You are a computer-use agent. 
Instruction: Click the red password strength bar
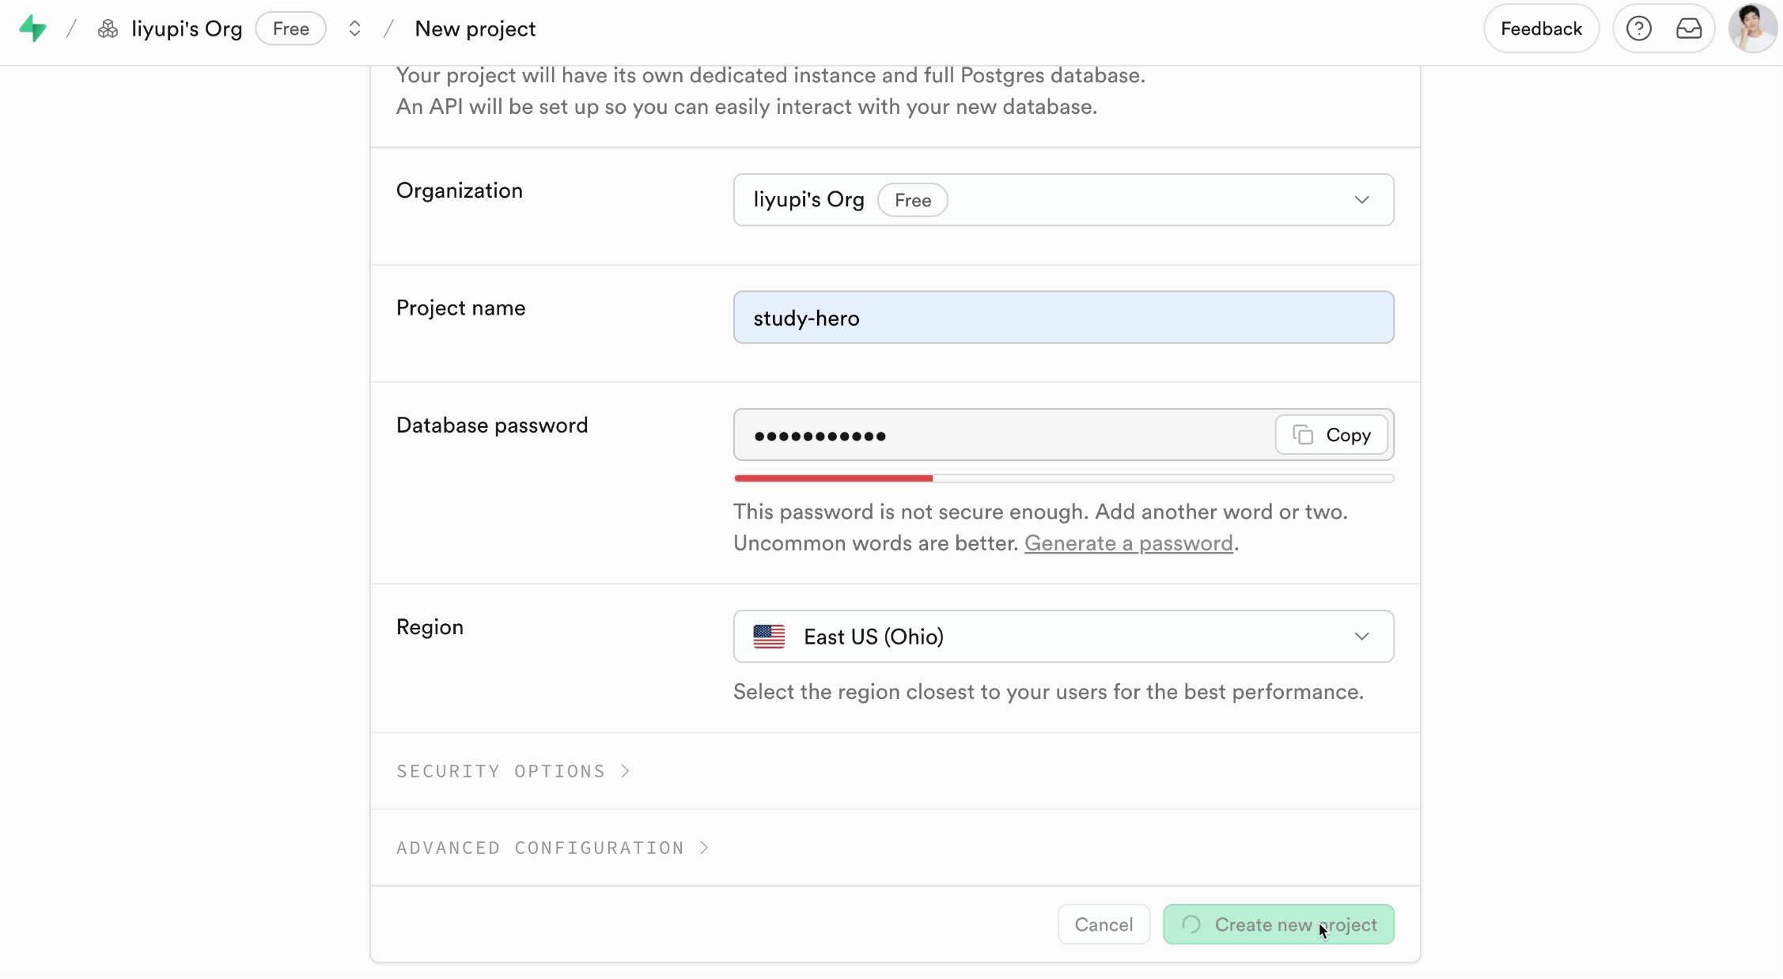833,478
